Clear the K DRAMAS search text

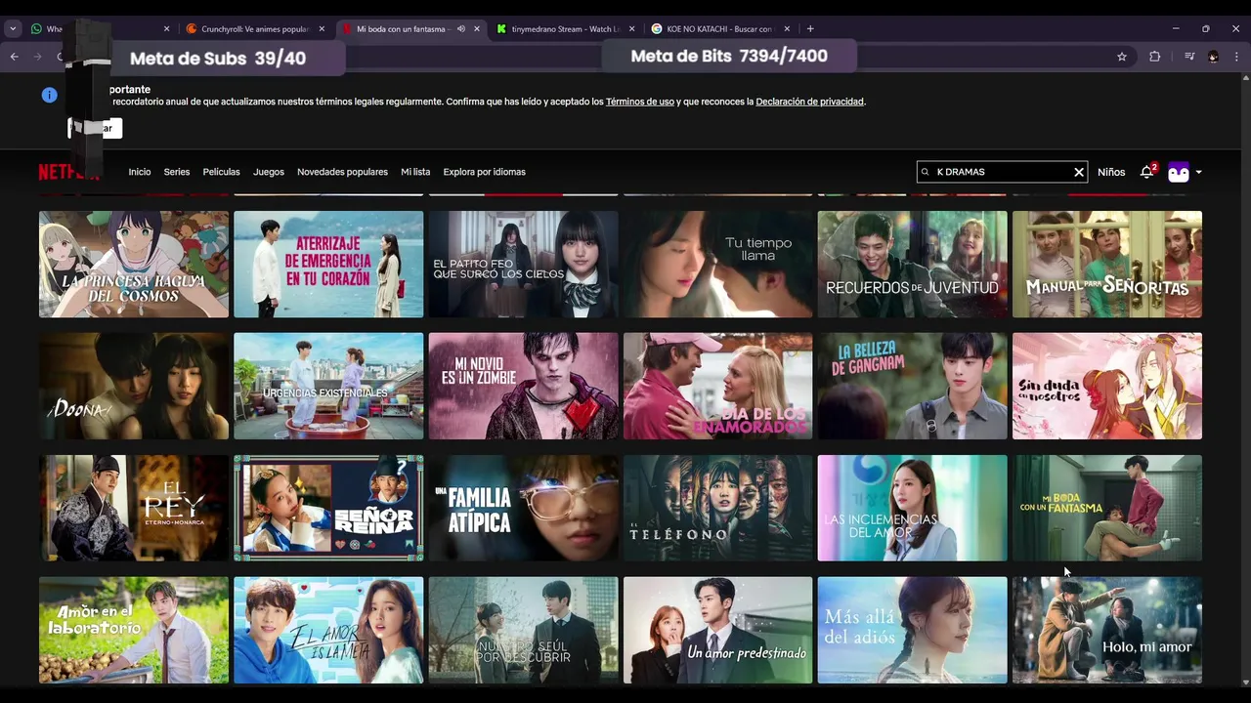[1079, 172]
